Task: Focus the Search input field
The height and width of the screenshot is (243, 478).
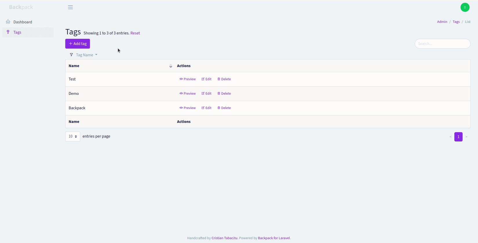Action: 442,44
